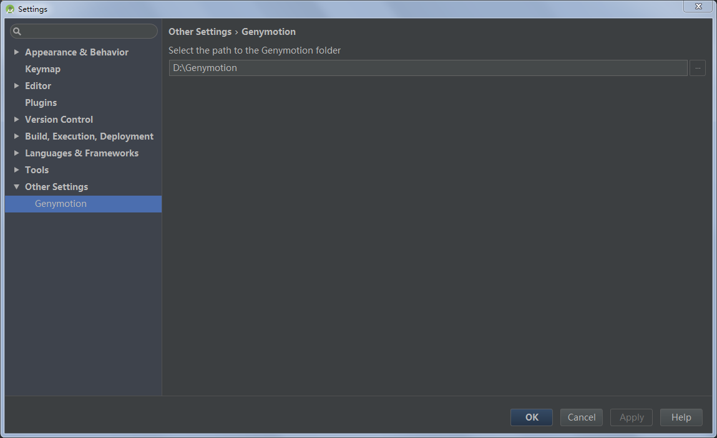Open Help for this settings page

(x=681, y=417)
